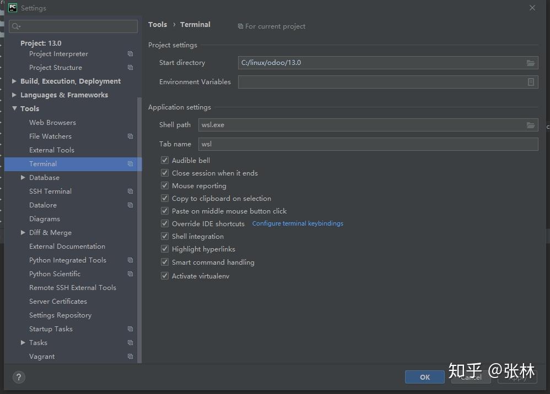550x394 pixels.
Task: Uncheck Close session when it ends
Action: click(x=165, y=173)
